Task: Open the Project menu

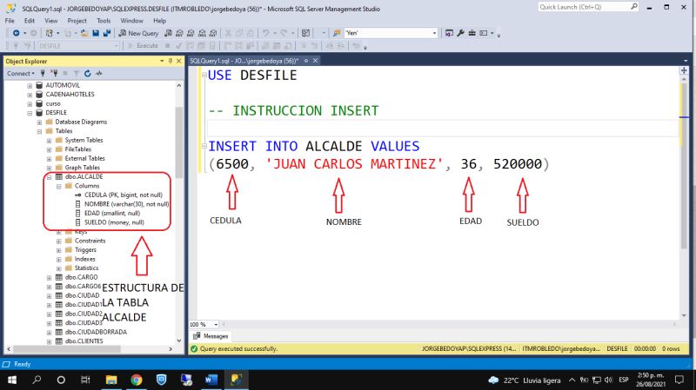Action: (77, 21)
